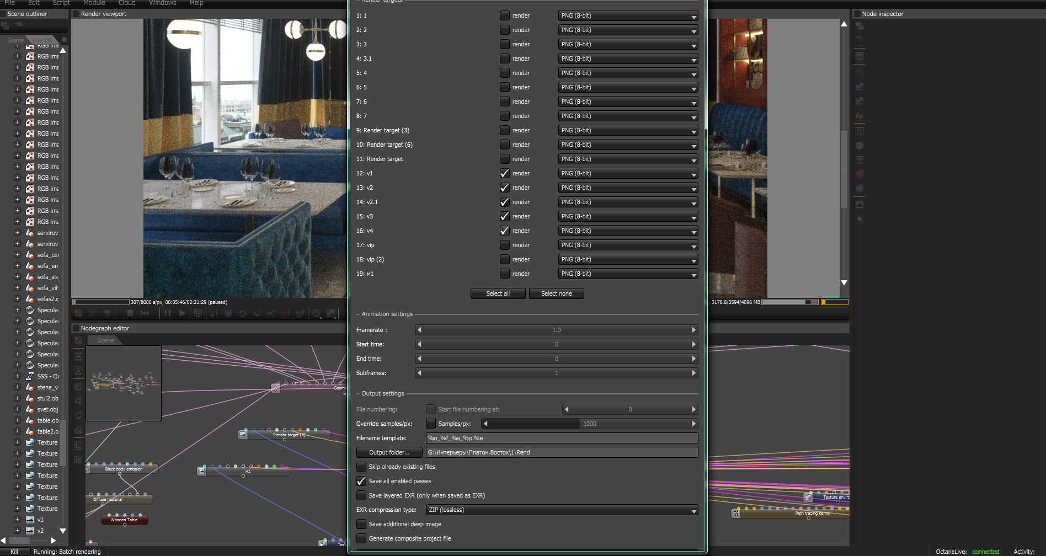The width and height of the screenshot is (1046, 556).
Task: Click the play/start render icon
Action: click(x=183, y=313)
